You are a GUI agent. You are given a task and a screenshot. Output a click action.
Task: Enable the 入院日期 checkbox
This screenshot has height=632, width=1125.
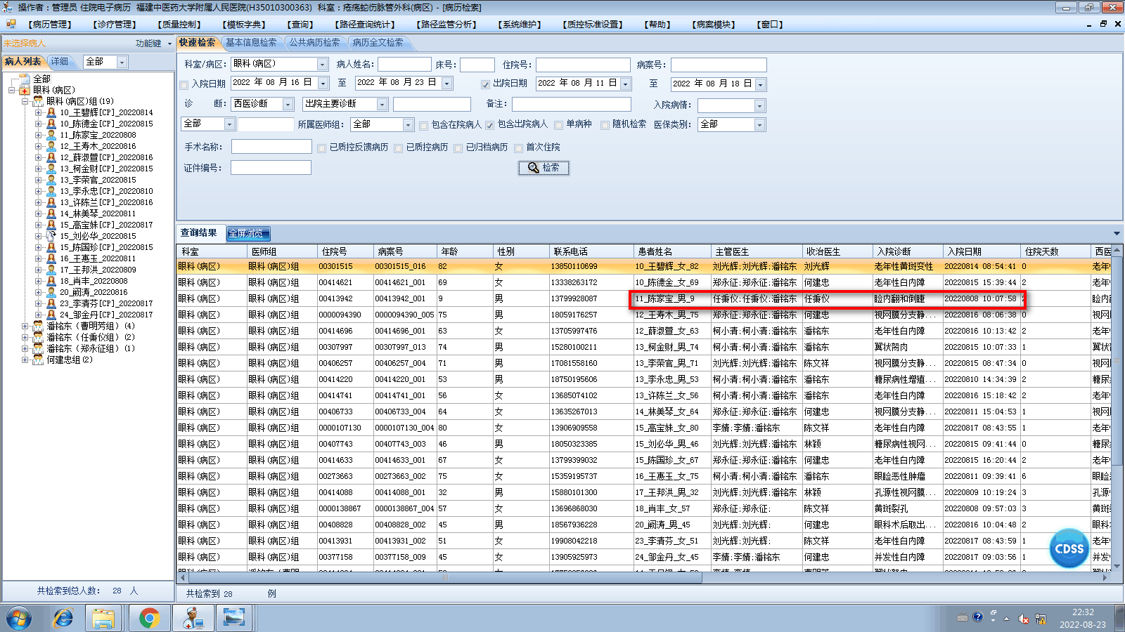coord(184,85)
